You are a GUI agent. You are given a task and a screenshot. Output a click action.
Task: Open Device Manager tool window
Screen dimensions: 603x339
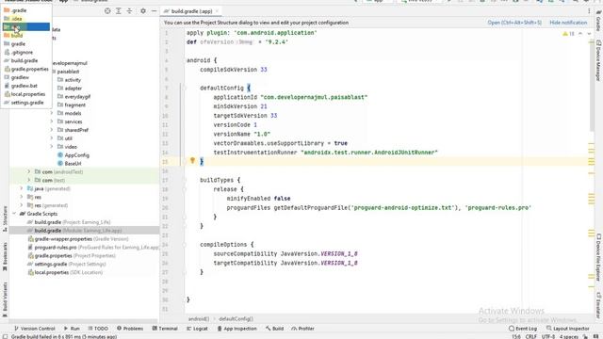pyautogui.click(x=598, y=60)
